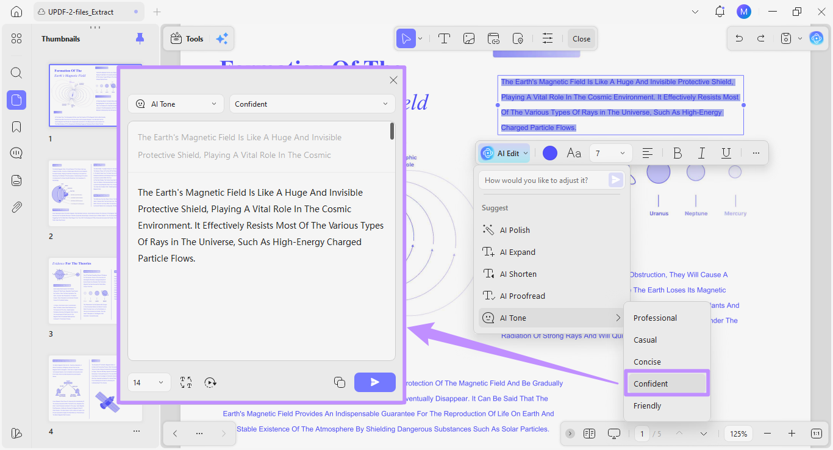The height and width of the screenshot is (450, 833).
Task: Click the Redo icon
Action: (761, 38)
